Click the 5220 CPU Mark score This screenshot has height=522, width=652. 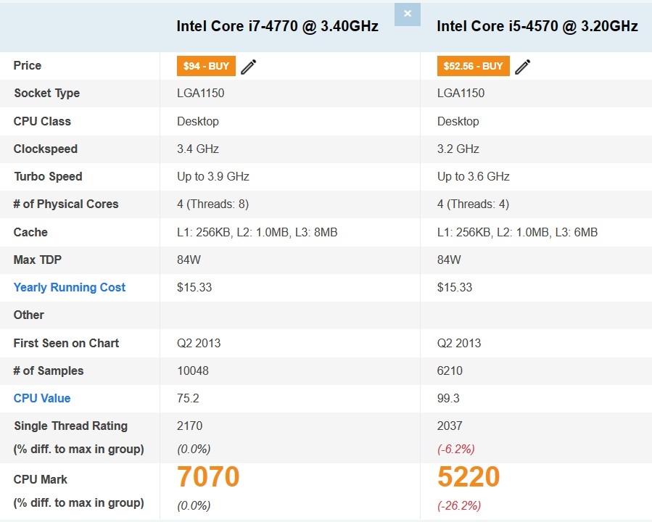coord(469,476)
